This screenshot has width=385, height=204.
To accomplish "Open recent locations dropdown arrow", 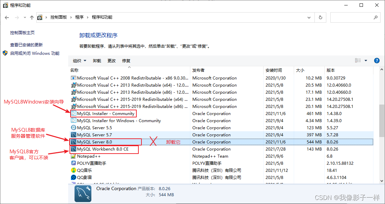I will point(25,17).
